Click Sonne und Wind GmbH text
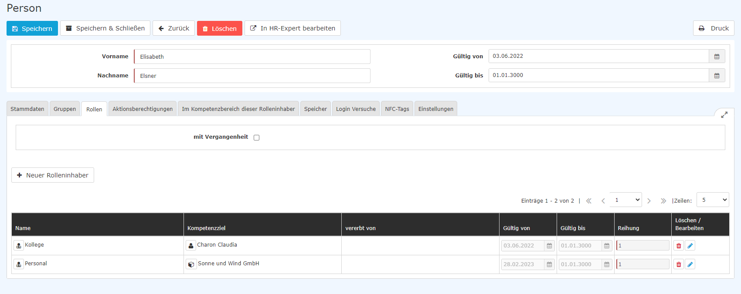Viewport: 741px width, 294px height. coord(228,264)
